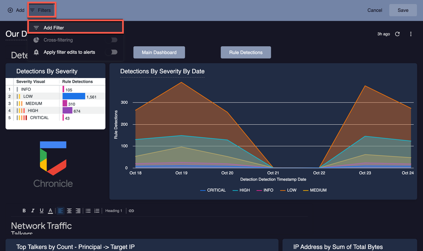Open the three-dot dashboard actions menu

(x=411, y=34)
